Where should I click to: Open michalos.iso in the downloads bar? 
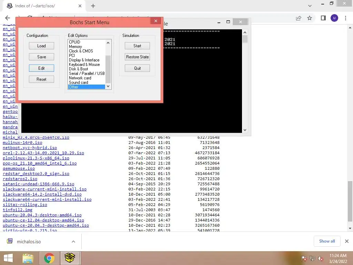click(29, 242)
